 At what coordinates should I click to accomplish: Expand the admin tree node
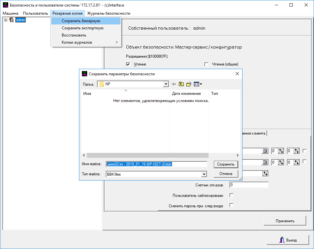pos(6,20)
